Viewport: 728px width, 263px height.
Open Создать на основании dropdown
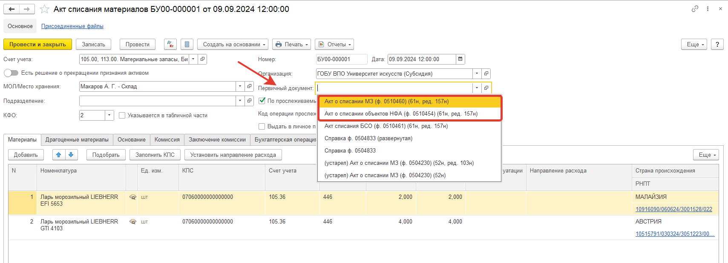(x=233, y=44)
